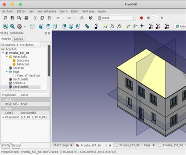
Task: Set Front view with cube icon
Action: 41,26
